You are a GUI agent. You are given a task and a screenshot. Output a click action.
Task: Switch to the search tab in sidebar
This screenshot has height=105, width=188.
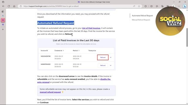point(3,16)
